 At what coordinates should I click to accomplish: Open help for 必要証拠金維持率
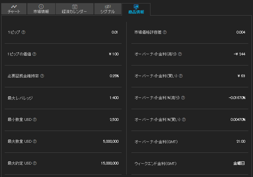42,76
